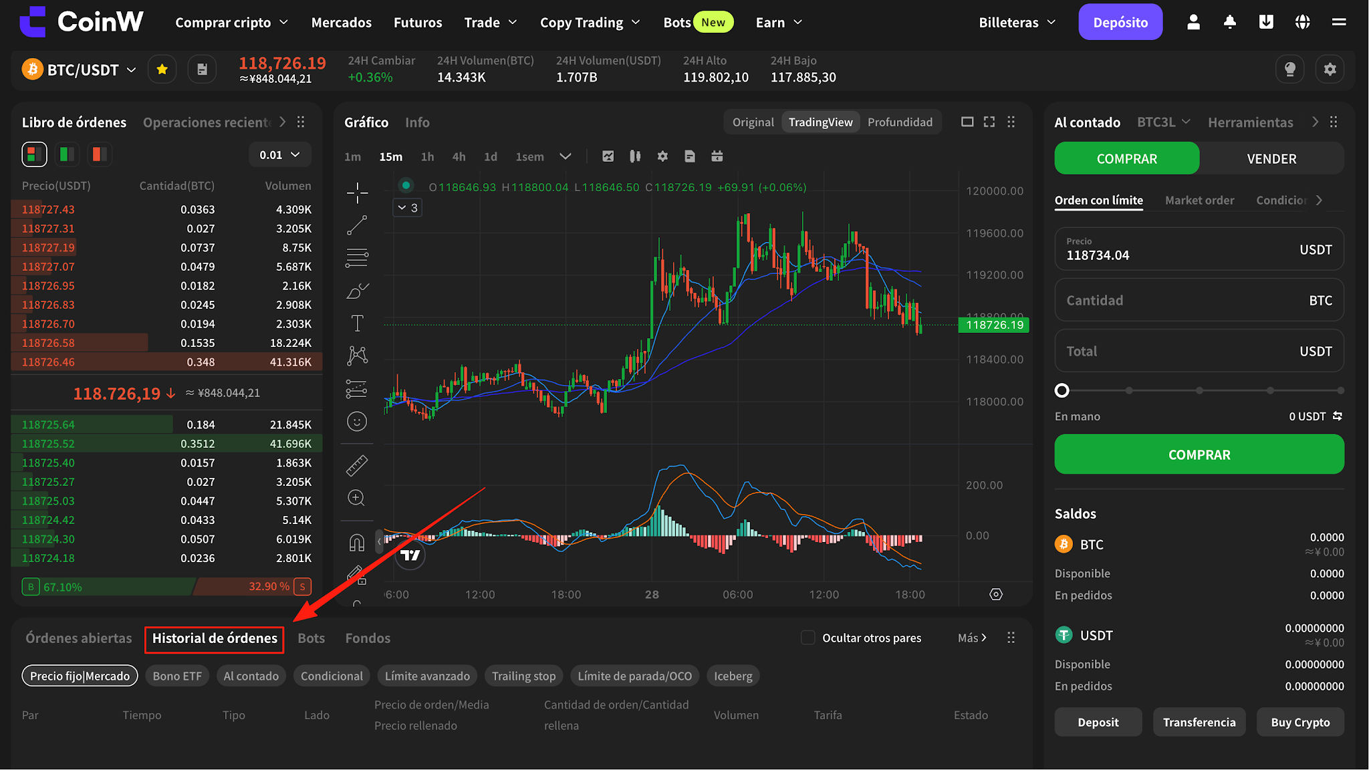The width and height of the screenshot is (1369, 770).
Task: Open the 0.01 price precision dropdown
Action: (279, 155)
